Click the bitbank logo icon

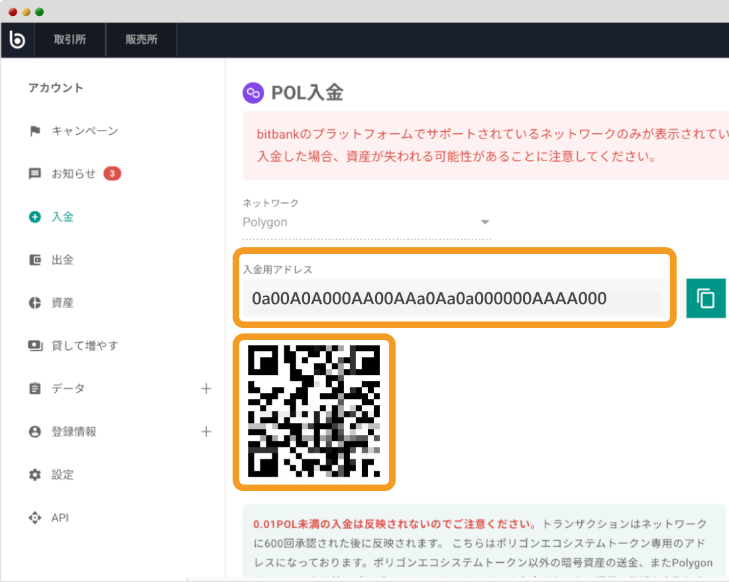17,40
